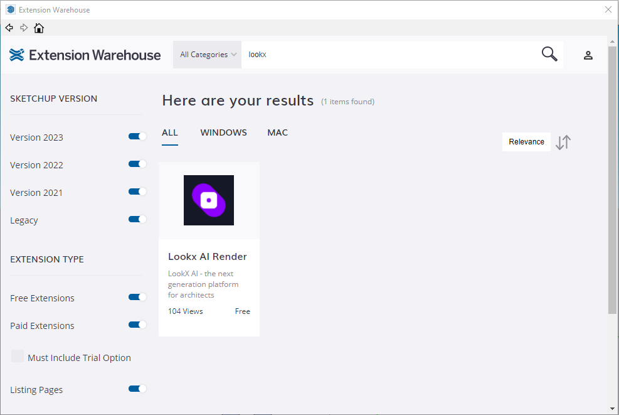Image resolution: width=619 pixels, height=415 pixels.
Task: Click the back navigation arrow
Action: [x=9, y=28]
